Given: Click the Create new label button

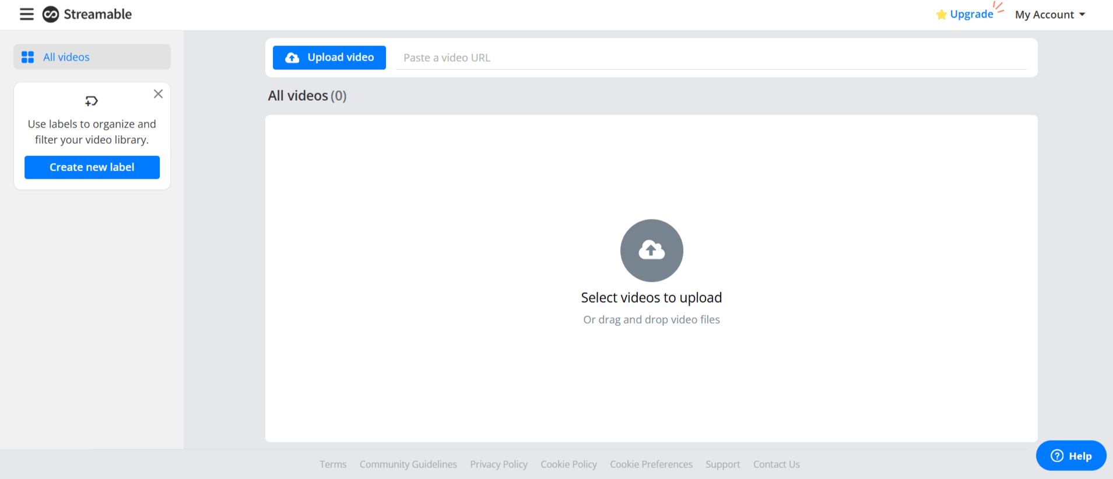Looking at the screenshot, I should coord(92,167).
